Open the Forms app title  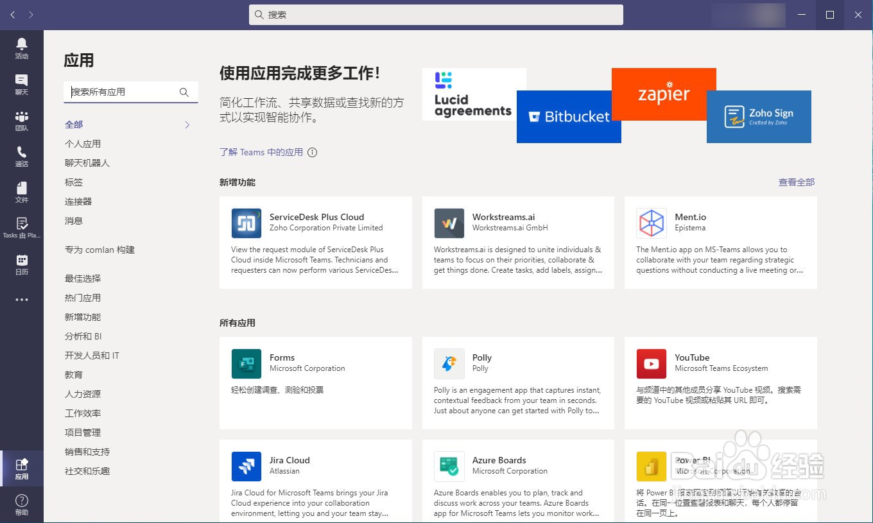(282, 357)
